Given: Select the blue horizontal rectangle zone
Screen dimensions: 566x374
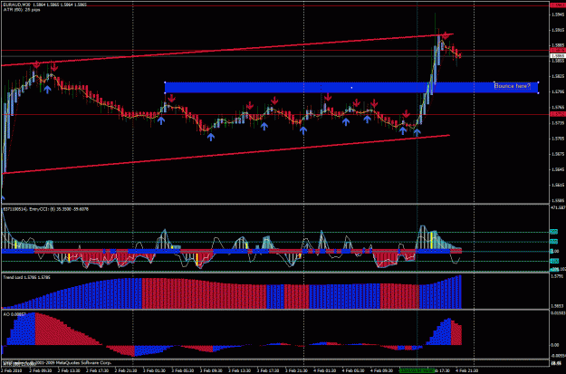Looking at the screenshot, I should pos(351,87).
